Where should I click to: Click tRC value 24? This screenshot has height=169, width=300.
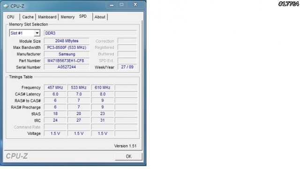(55, 120)
